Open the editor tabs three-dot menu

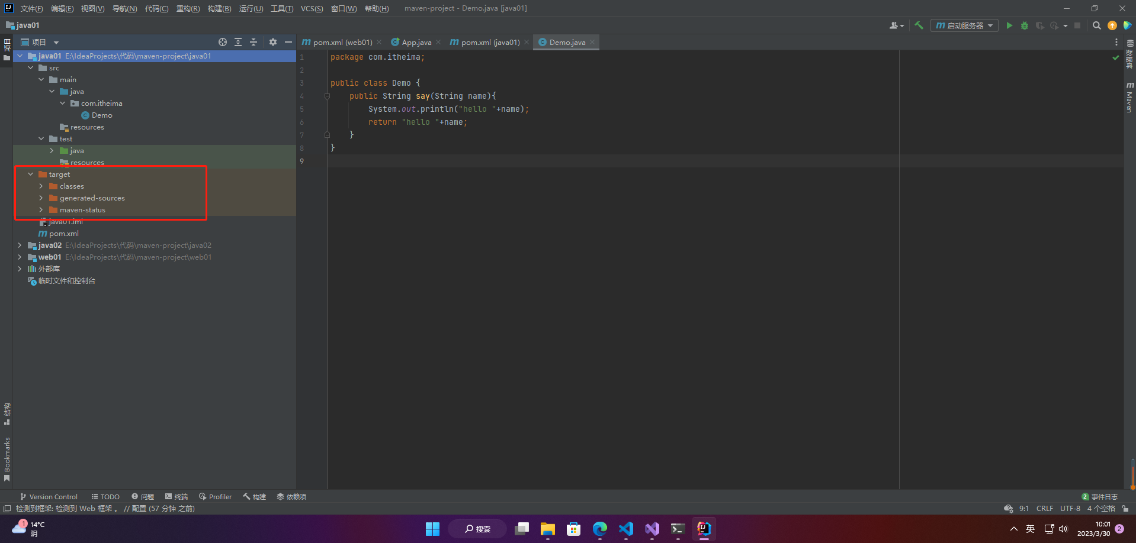coord(1116,42)
